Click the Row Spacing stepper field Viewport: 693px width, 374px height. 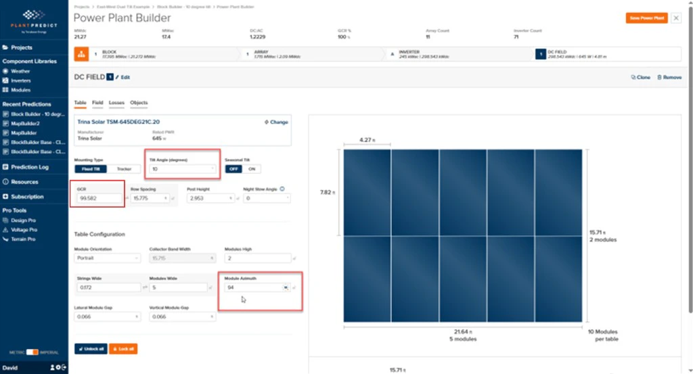click(x=150, y=198)
